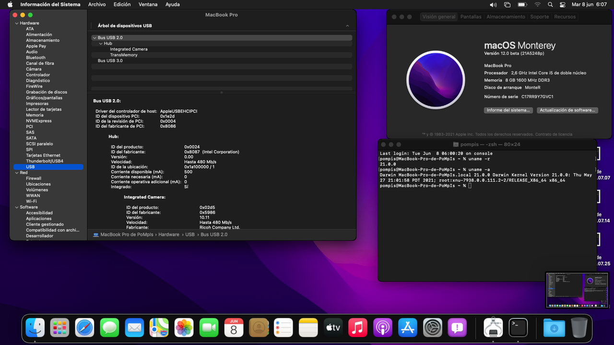Collapse the Hub node in USB tree
614x345 pixels.
point(101,43)
